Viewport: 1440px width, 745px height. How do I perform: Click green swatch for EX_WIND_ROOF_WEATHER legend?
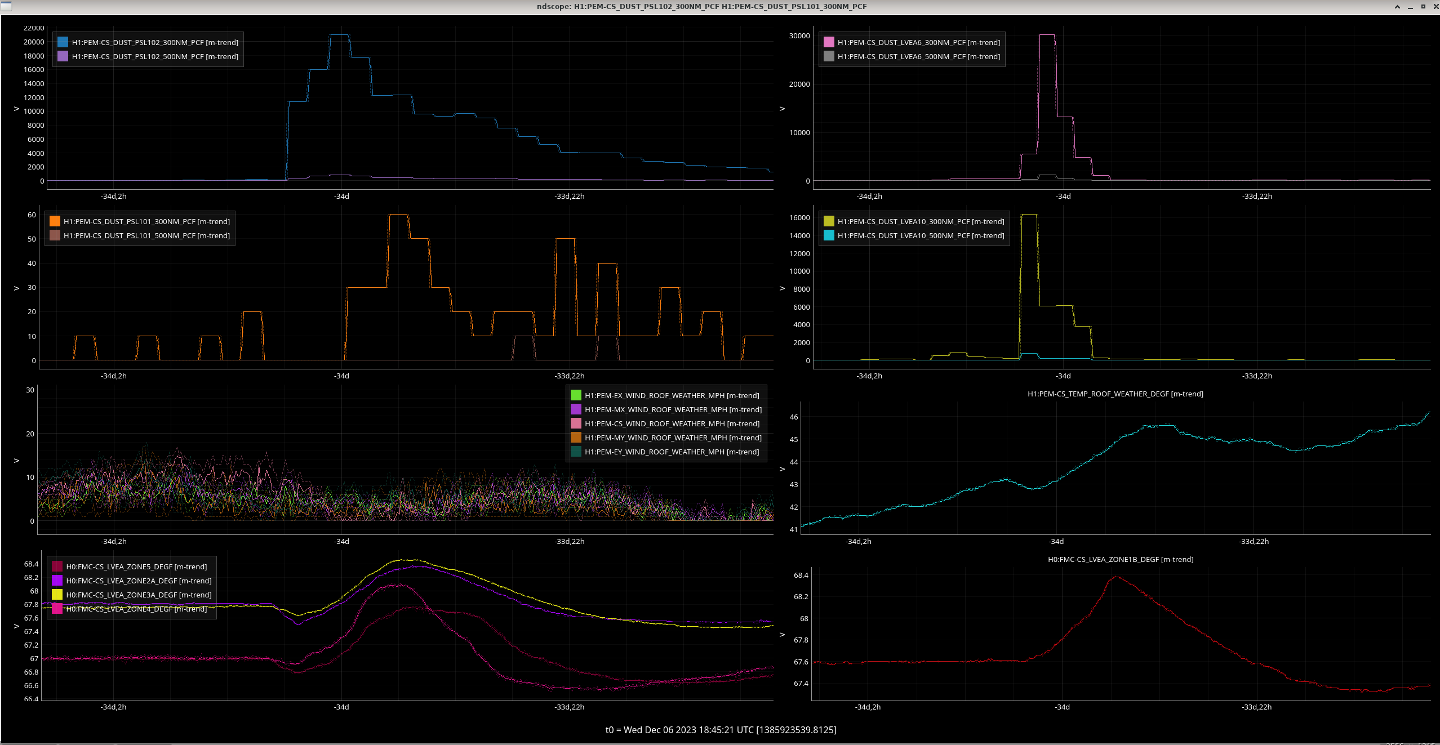coord(576,395)
